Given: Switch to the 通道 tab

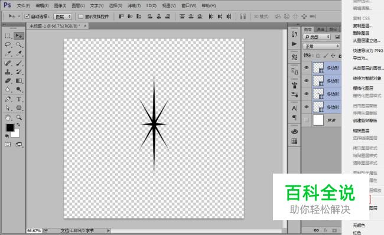Looking at the screenshot, I should [x=320, y=30].
